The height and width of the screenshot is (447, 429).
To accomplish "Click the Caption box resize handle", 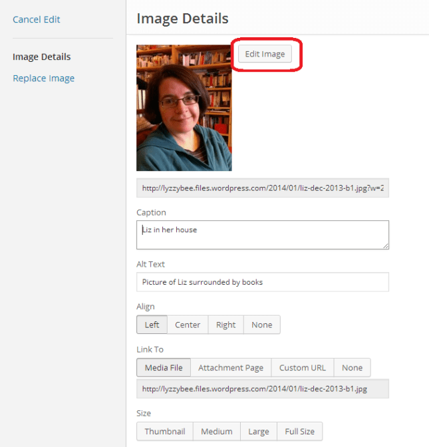I will (385, 245).
